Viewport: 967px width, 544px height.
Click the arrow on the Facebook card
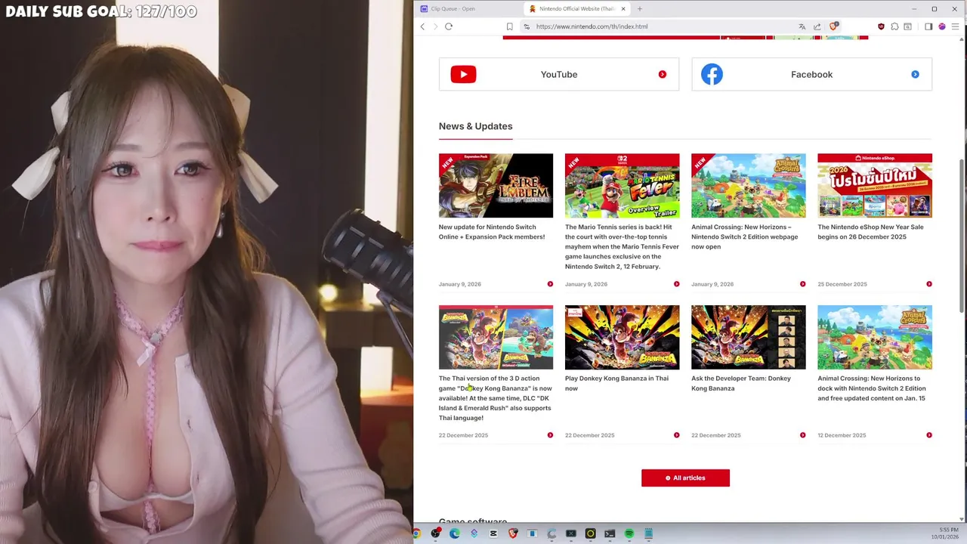click(x=915, y=74)
